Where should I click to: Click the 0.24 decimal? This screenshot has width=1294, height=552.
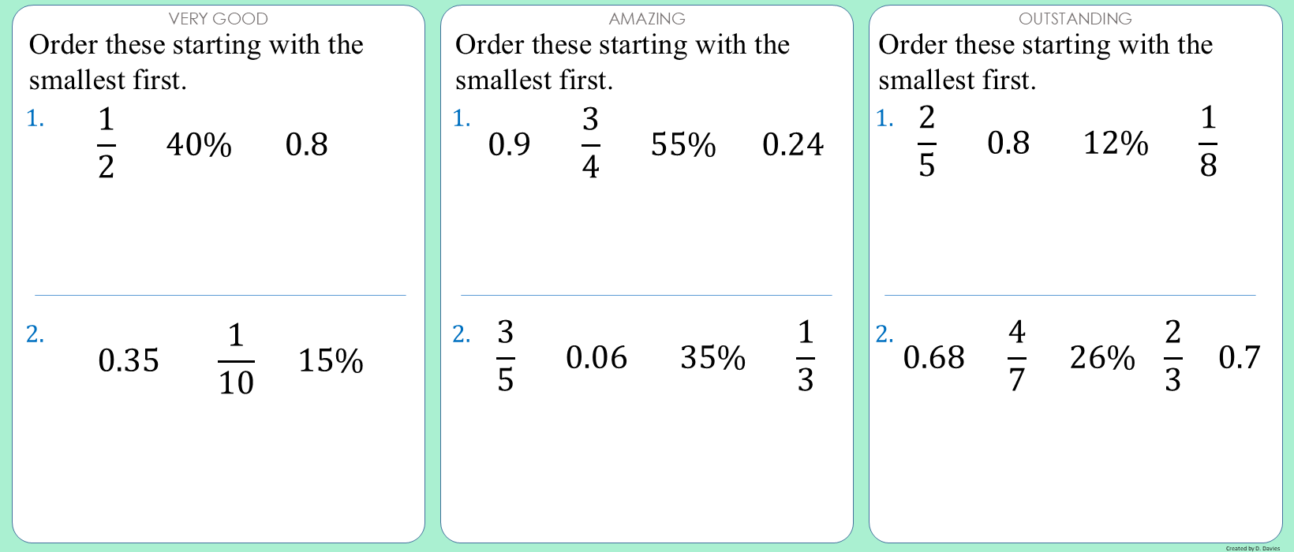[x=793, y=145]
